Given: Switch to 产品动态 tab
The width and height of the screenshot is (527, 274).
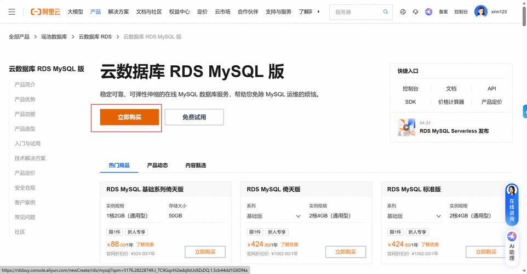Looking at the screenshot, I should pyautogui.click(x=157, y=165).
